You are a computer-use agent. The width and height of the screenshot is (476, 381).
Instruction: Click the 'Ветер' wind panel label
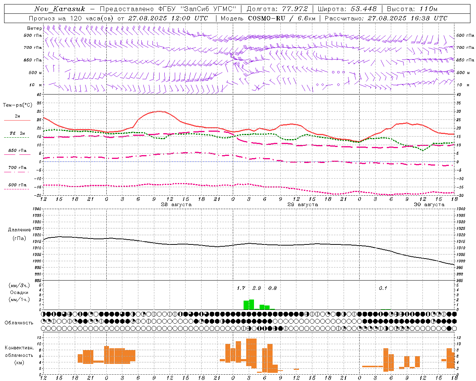34,28
